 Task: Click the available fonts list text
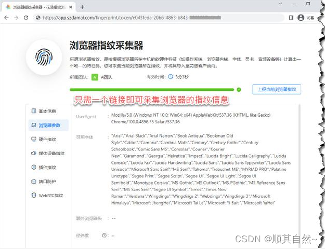tap(201, 169)
